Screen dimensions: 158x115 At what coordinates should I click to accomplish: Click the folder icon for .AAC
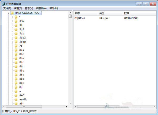coord(16,95)
